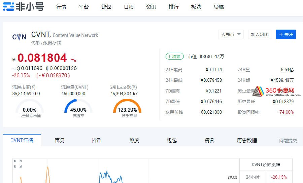Click the 24H成交额 value 45,394,804.57
The height and width of the screenshot is (183, 303).
(124, 94)
